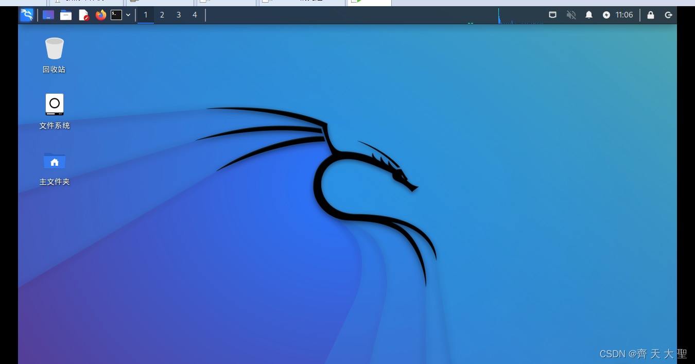695x364 pixels.
Task: Click the log out arrow icon
Action: (668, 15)
